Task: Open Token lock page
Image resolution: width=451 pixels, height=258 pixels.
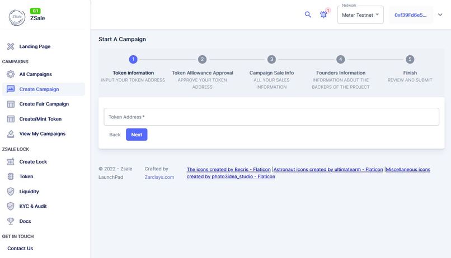Action: pyautogui.click(x=26, y=176)
